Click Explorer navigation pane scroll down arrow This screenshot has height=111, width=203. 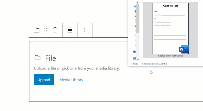click(x=138, y=60)
